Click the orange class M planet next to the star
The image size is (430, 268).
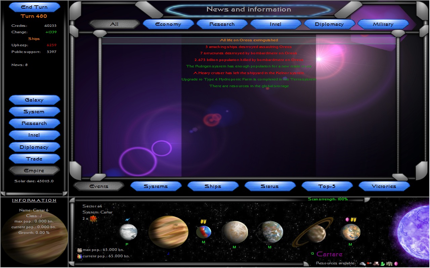pyautogui.click(x=350, y=232)
